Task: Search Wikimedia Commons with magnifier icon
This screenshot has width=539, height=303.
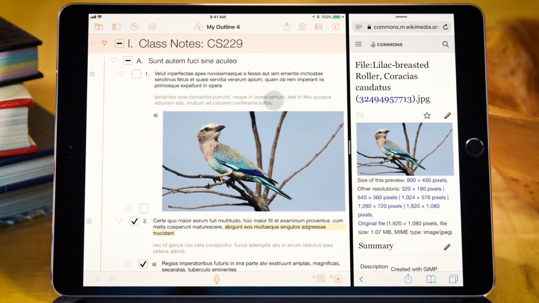Action: coord(445,44)
